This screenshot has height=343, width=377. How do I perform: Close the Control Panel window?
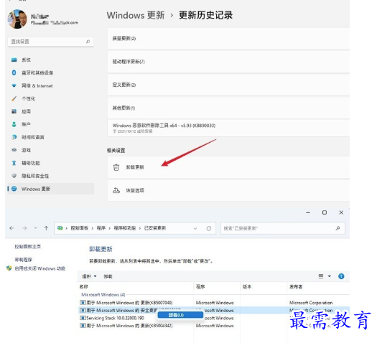coord(341,212)
